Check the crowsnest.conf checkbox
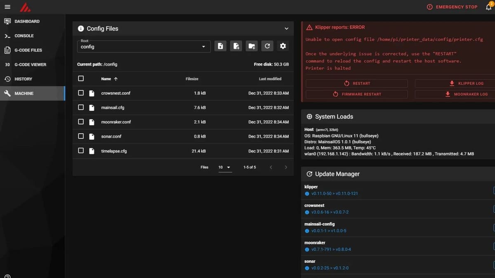Screen dimensions: 495x278 [x=81, y=93]
